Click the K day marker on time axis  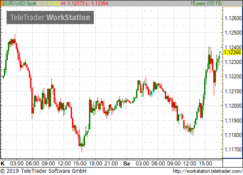tap(3, 164)
